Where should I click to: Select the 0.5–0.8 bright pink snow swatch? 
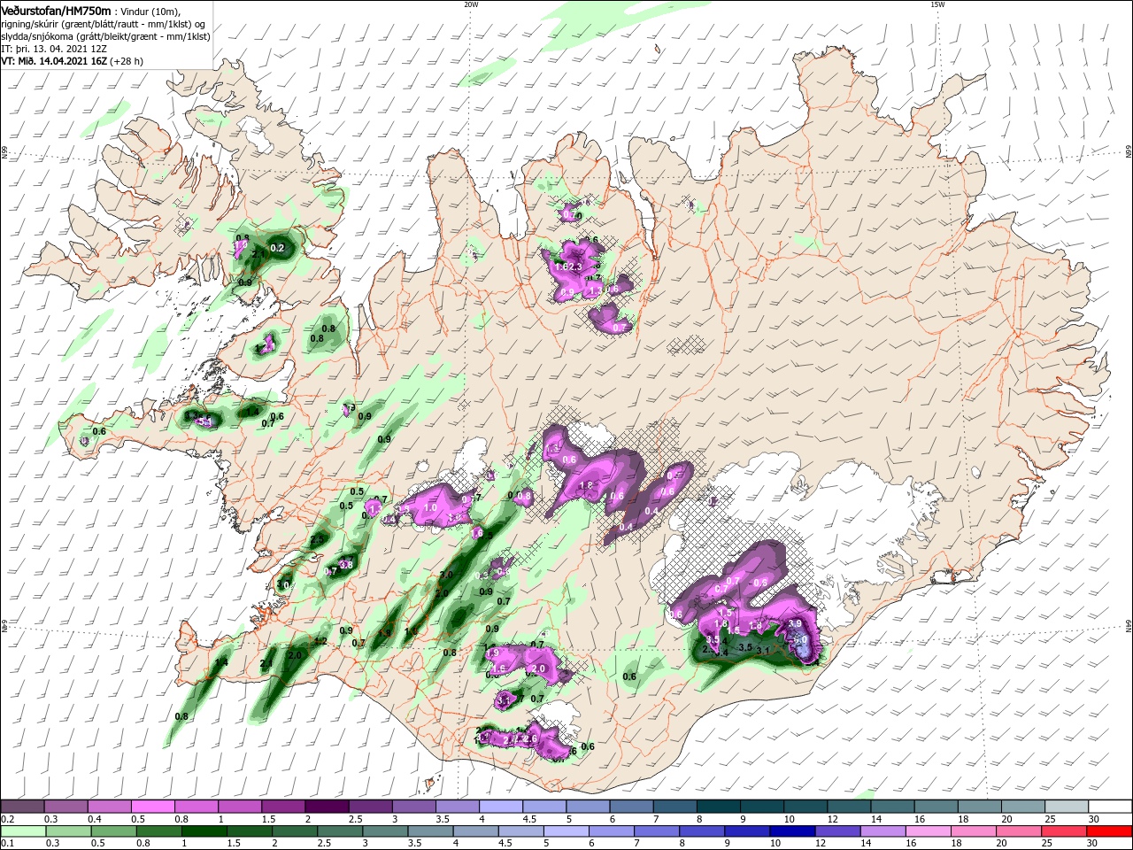[x=152, y=807]
